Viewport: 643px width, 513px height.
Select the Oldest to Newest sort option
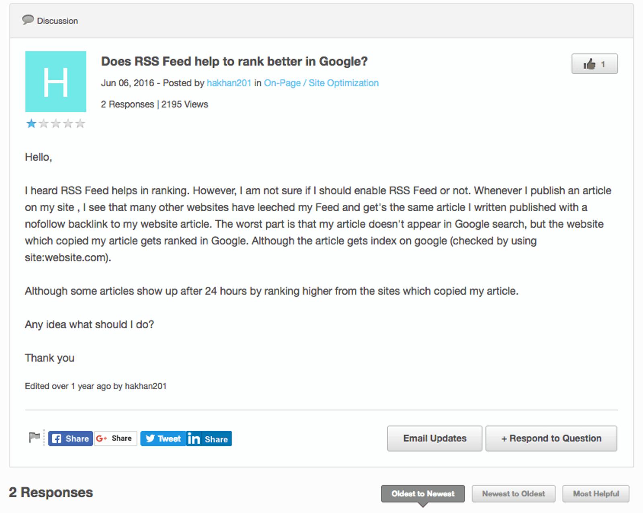tap(422, 494)
